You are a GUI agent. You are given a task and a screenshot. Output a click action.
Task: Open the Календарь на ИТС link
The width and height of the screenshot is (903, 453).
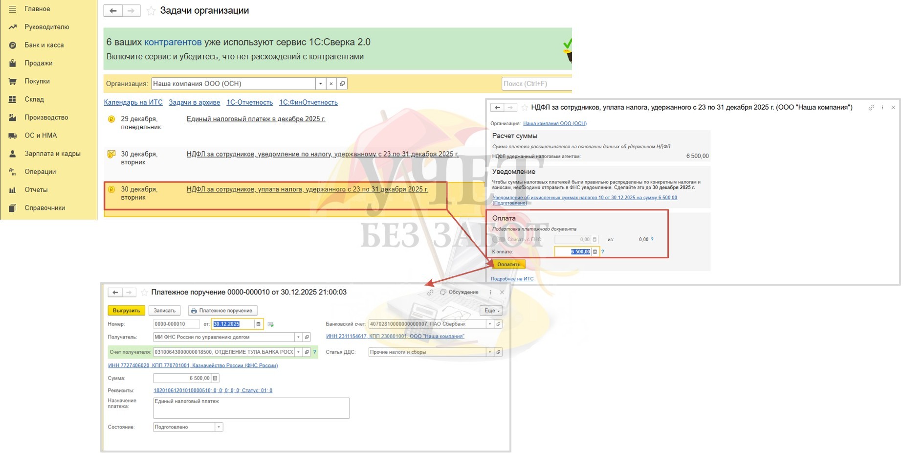point(133,102)
